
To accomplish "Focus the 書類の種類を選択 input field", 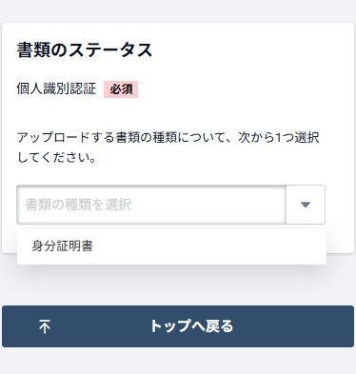I will click(151, 205).
